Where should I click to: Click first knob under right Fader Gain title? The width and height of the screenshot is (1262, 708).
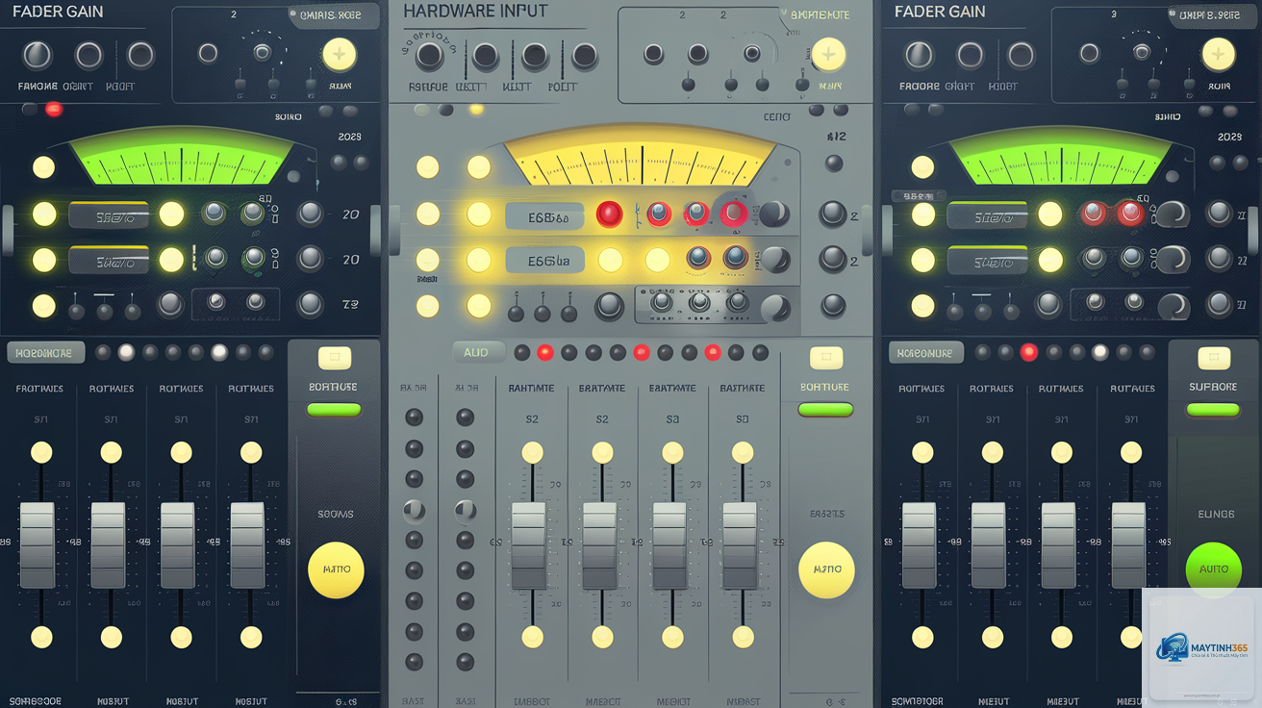[x=919, y=55]
